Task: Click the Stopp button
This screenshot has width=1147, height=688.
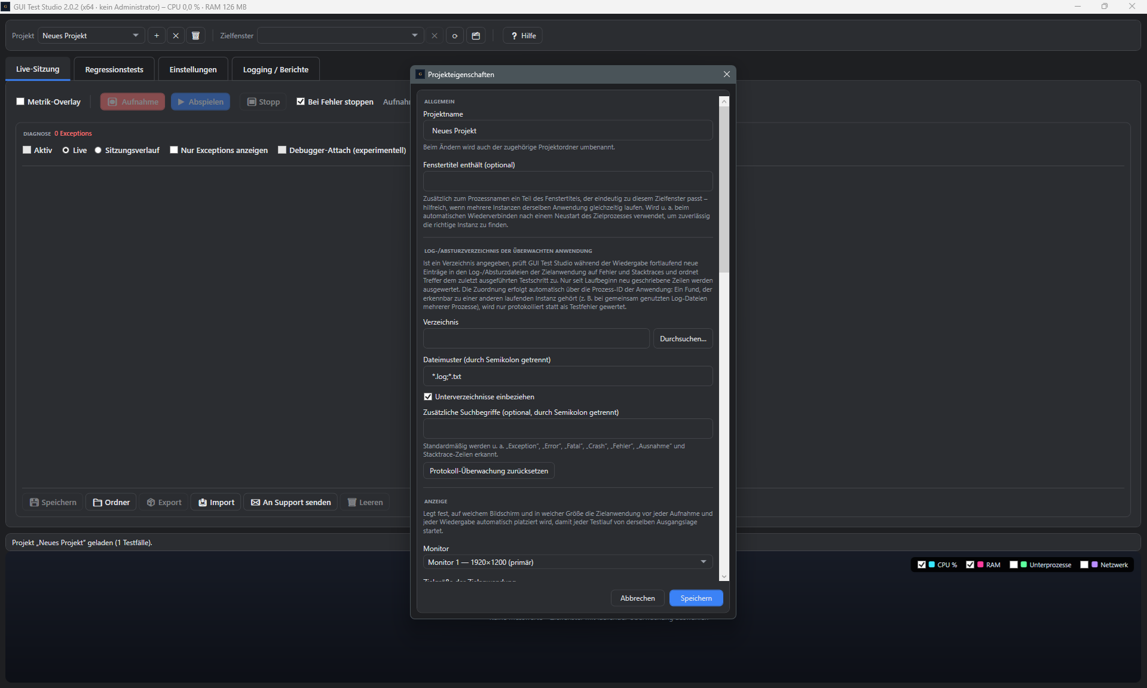Action: coord(264,102)
